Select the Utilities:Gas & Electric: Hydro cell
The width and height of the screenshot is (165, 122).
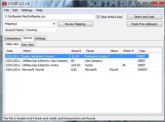[x=45, y=65]
